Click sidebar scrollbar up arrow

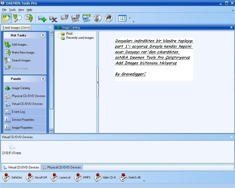click(x=51, y=33)
